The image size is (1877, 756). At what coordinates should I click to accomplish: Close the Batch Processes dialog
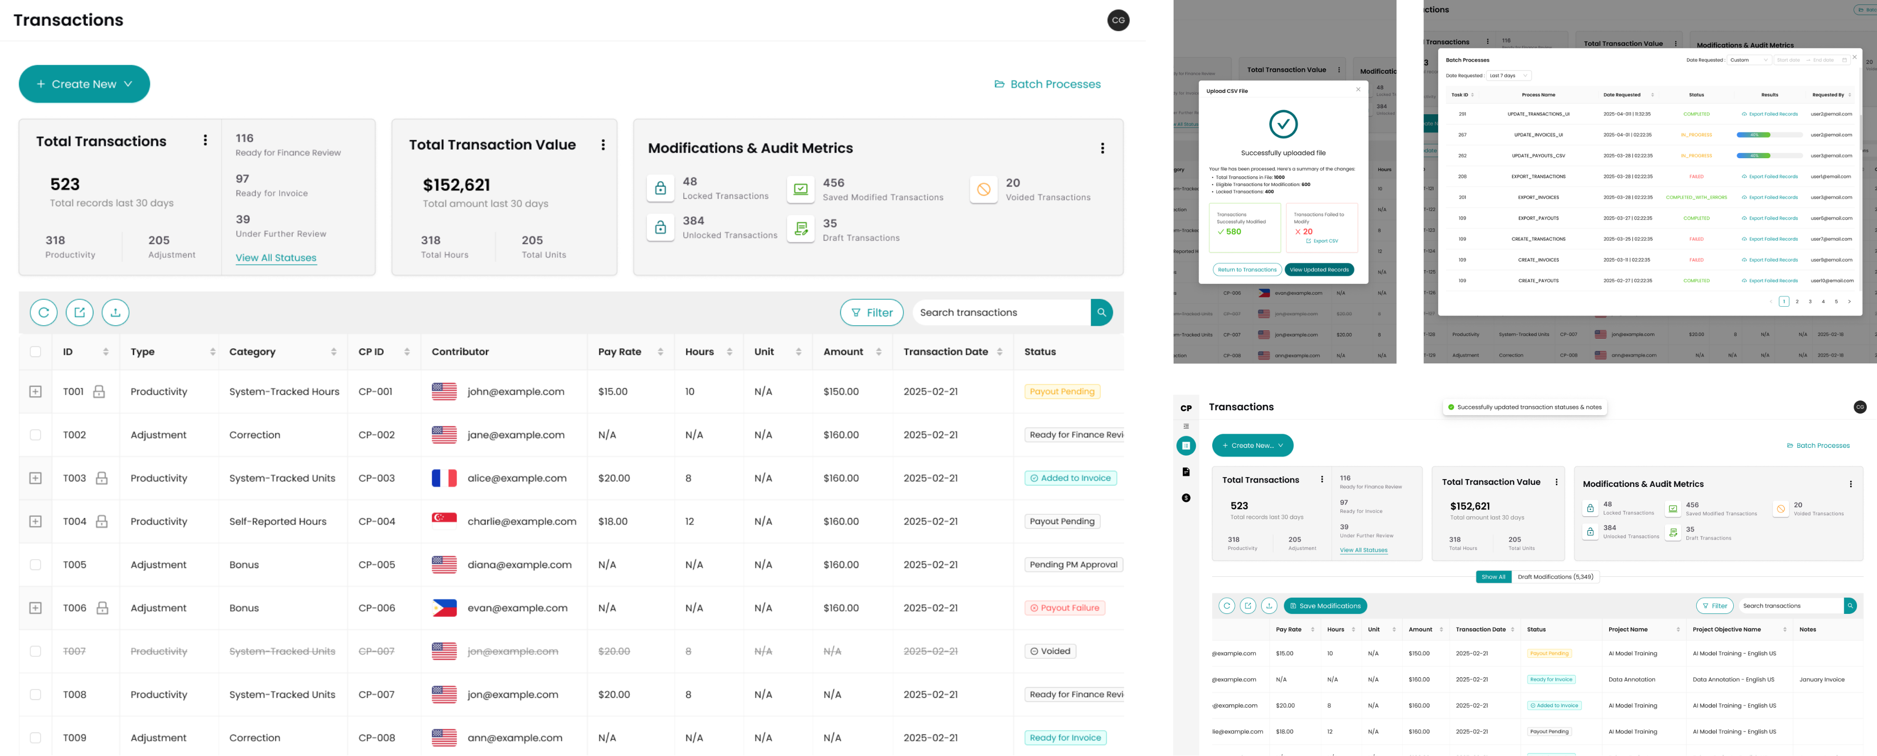tap(1855, 56)
